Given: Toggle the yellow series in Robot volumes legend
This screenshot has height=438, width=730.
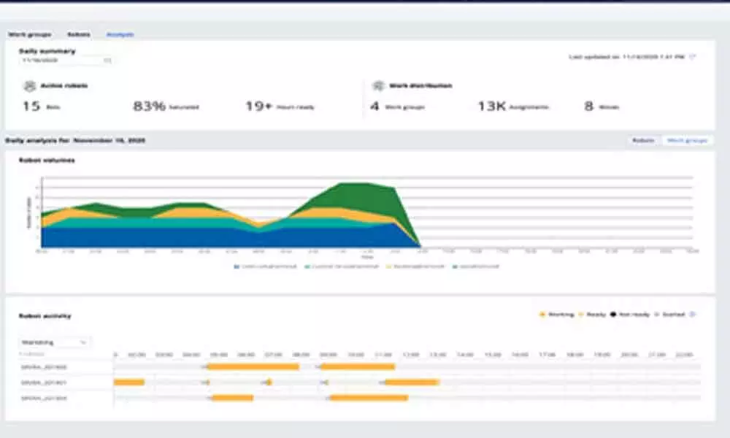Looking at the screenshot, I should coord(416,266).
